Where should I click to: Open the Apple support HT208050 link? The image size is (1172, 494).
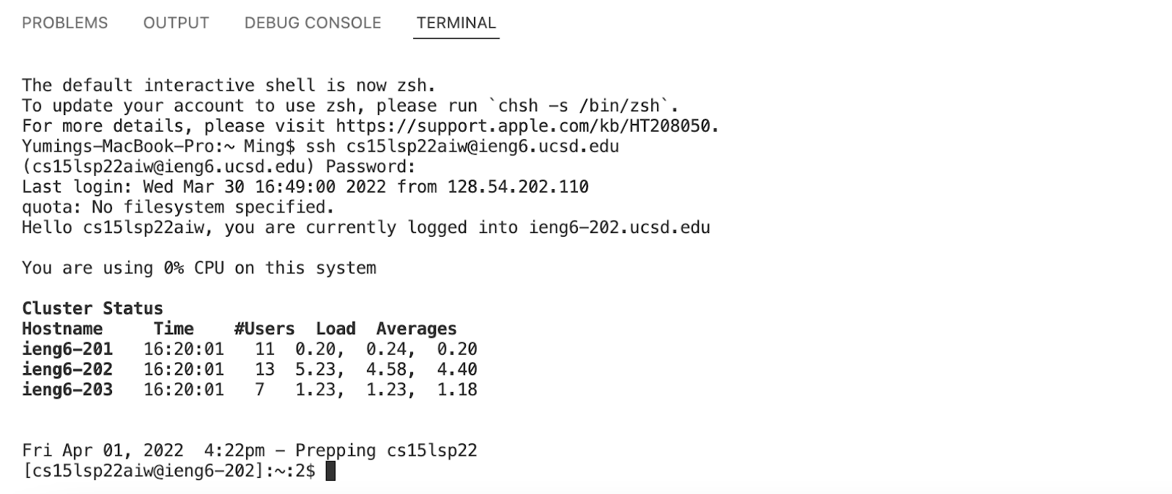click(x=526, y=125)
